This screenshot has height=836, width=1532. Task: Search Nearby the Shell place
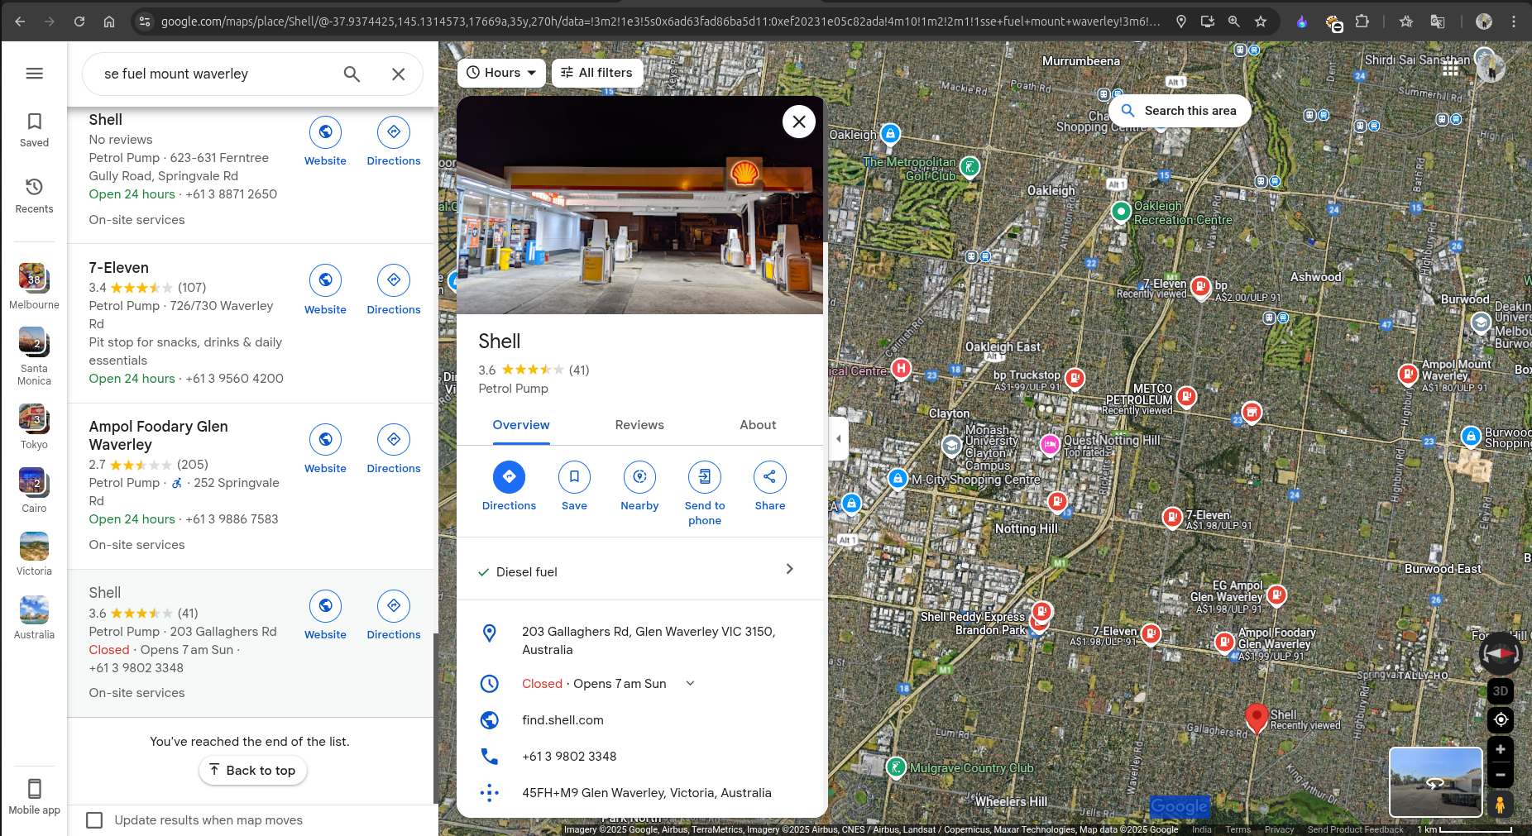[x=639, y=486]
